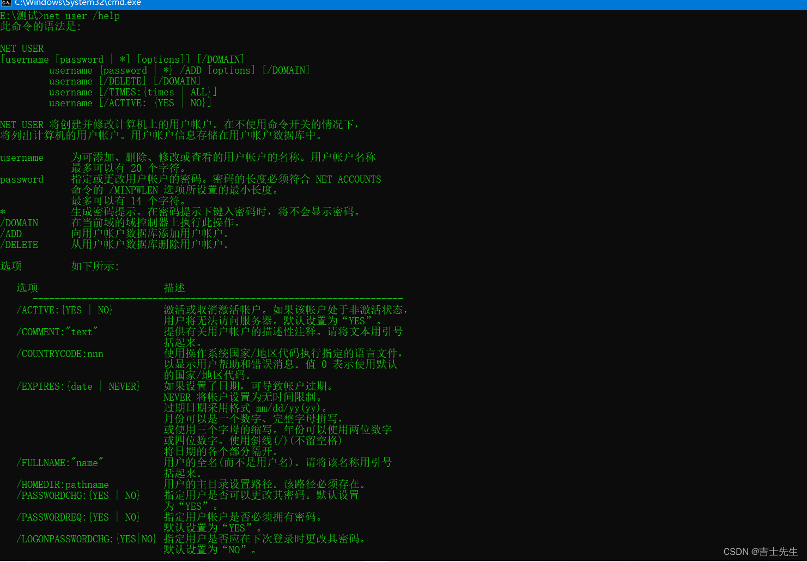The height and width of the screenshot is (562, 807).
Task: Click the '如下所示:' text
Action: tap(95, 266)
